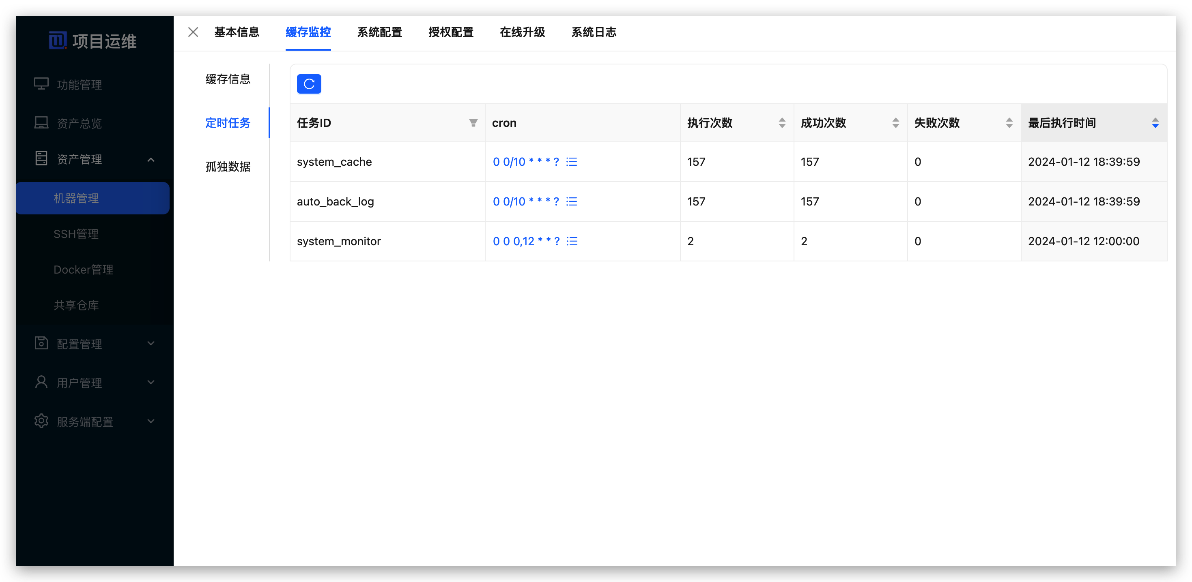The height and width of the screenshot is (582, 1192).
Task: Sort by last execution time column
Action: 1155,123
